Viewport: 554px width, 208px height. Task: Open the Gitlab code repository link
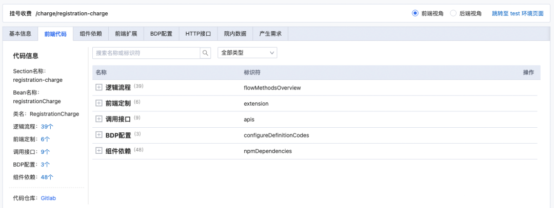click(x=48, y=198)
